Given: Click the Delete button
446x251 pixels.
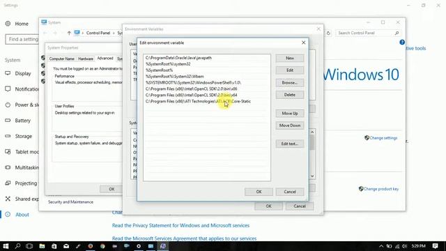Looking at the screenshot, I should 290,95.
